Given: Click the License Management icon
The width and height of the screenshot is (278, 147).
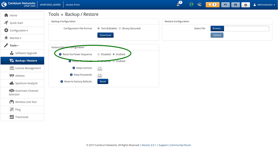Looking at the screenshot, I should pos(12,68).
